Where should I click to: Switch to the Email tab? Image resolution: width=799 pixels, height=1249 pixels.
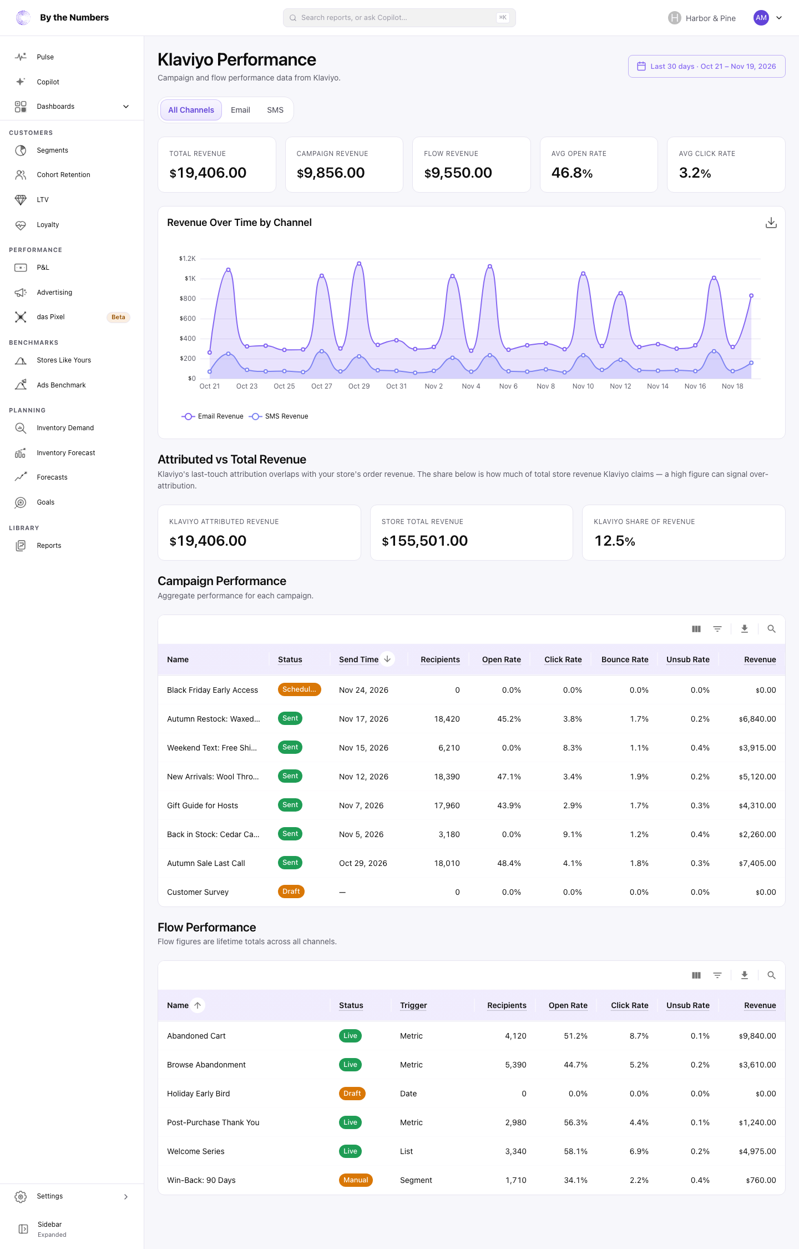[240, 110]
